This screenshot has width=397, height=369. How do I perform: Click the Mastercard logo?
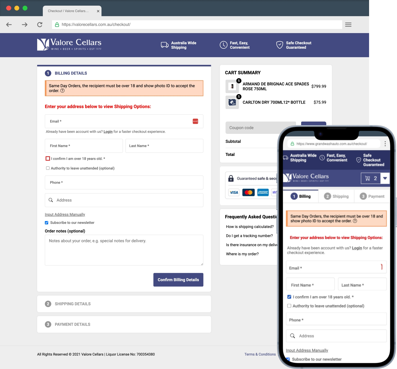coord(248,192)
